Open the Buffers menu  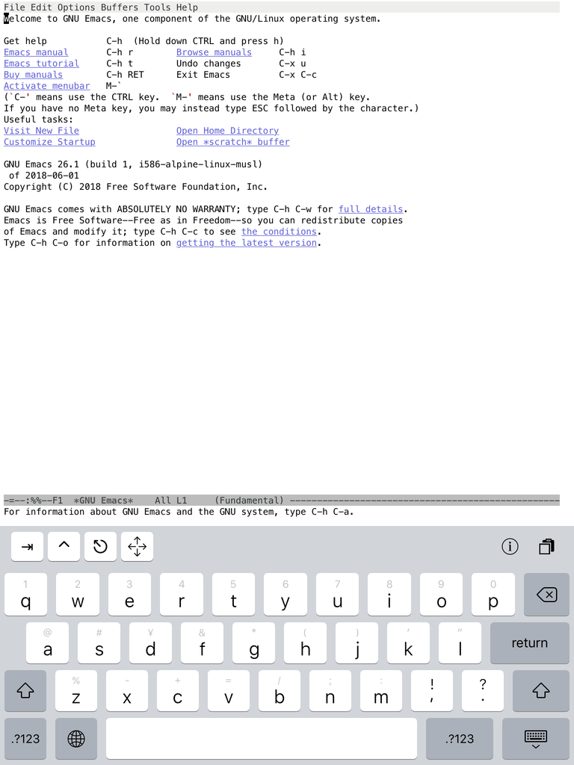tap(119, 7)
